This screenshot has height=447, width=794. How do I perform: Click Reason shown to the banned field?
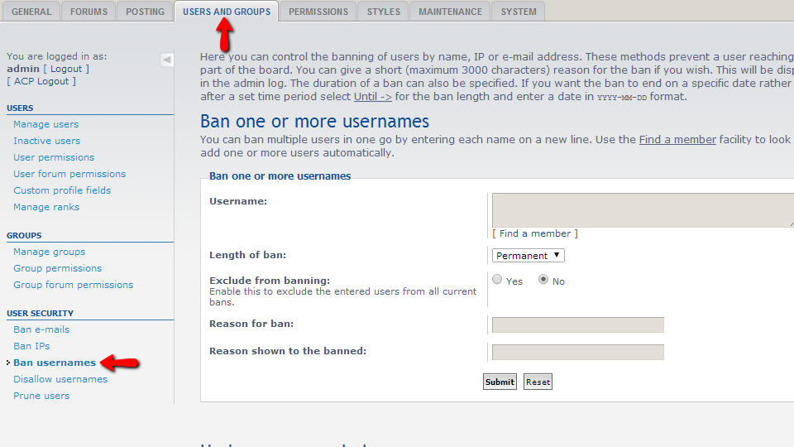(577, 352)
